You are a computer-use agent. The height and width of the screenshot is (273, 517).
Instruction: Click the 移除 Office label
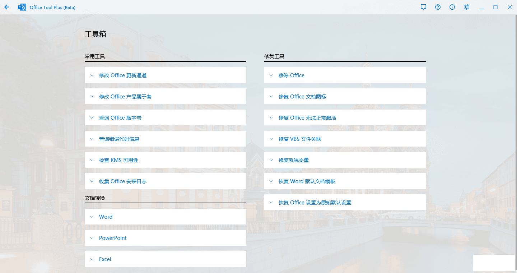(x=292, y=75)
